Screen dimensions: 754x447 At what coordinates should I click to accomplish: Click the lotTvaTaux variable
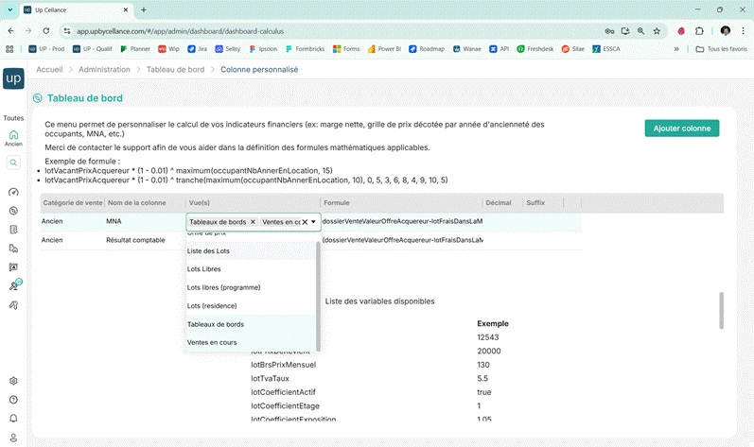270,379
